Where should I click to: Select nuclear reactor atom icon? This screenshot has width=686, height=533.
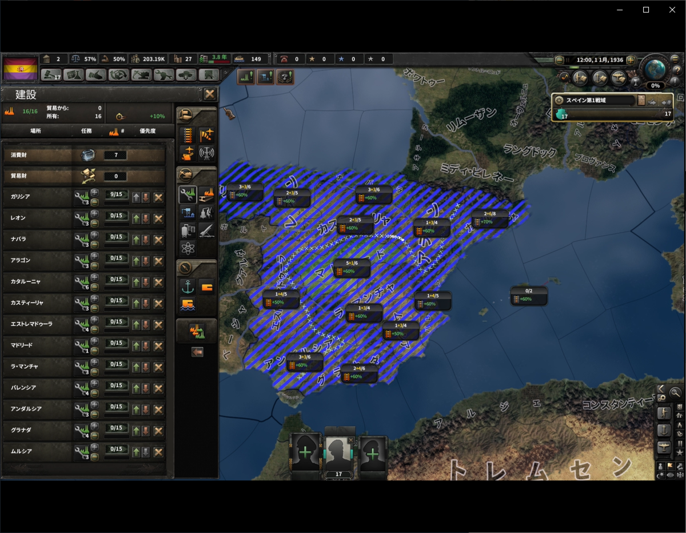click(x=188, y=248)
